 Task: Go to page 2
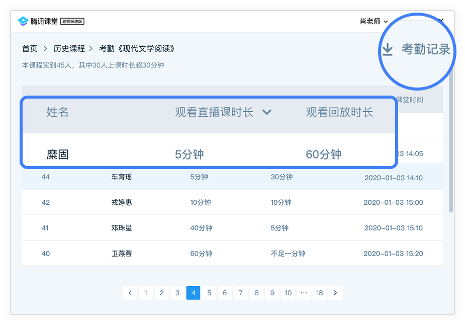162,293
